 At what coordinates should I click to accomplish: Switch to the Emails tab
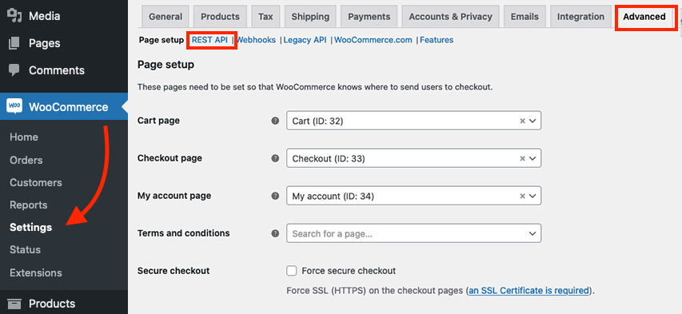[x=524, y=17]
